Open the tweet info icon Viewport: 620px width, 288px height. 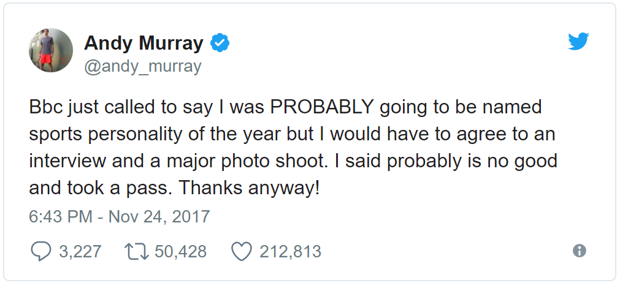[578, 251]
